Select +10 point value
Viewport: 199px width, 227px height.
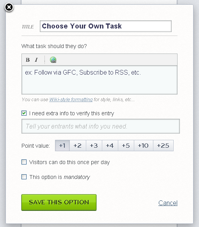[144, 145]
